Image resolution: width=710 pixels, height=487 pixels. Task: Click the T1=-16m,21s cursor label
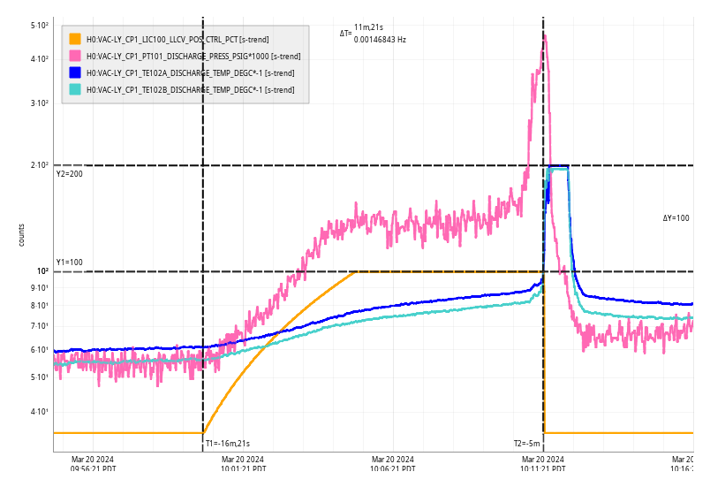click(x=228, y=444)
